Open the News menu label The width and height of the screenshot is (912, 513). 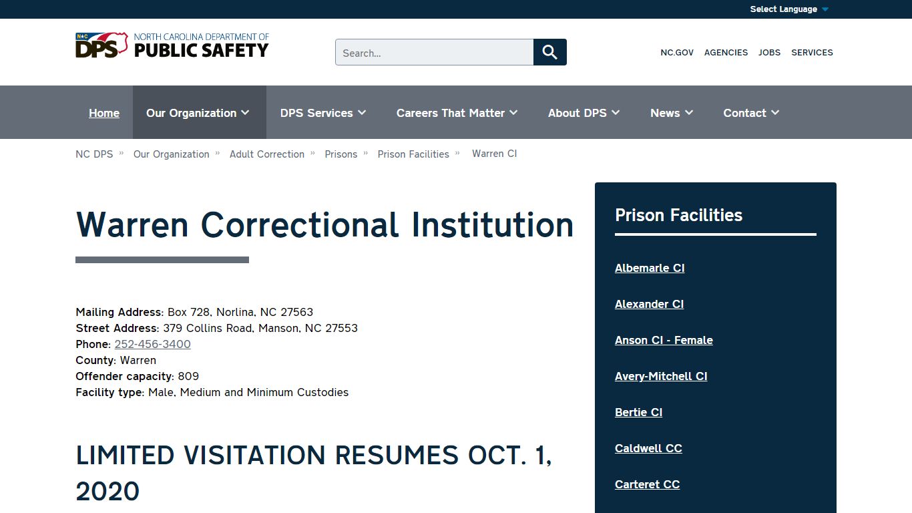(x=665, y=113)
